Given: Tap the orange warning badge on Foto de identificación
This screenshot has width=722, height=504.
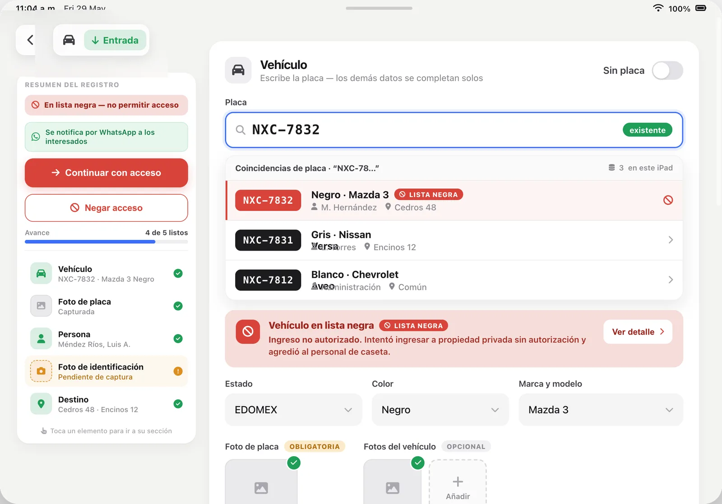Looking at the screenshot, I should pyautogui.click(x=178, y=371).
